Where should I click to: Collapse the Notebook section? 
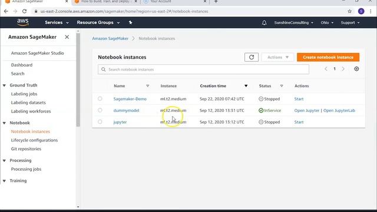coord(4,123)
